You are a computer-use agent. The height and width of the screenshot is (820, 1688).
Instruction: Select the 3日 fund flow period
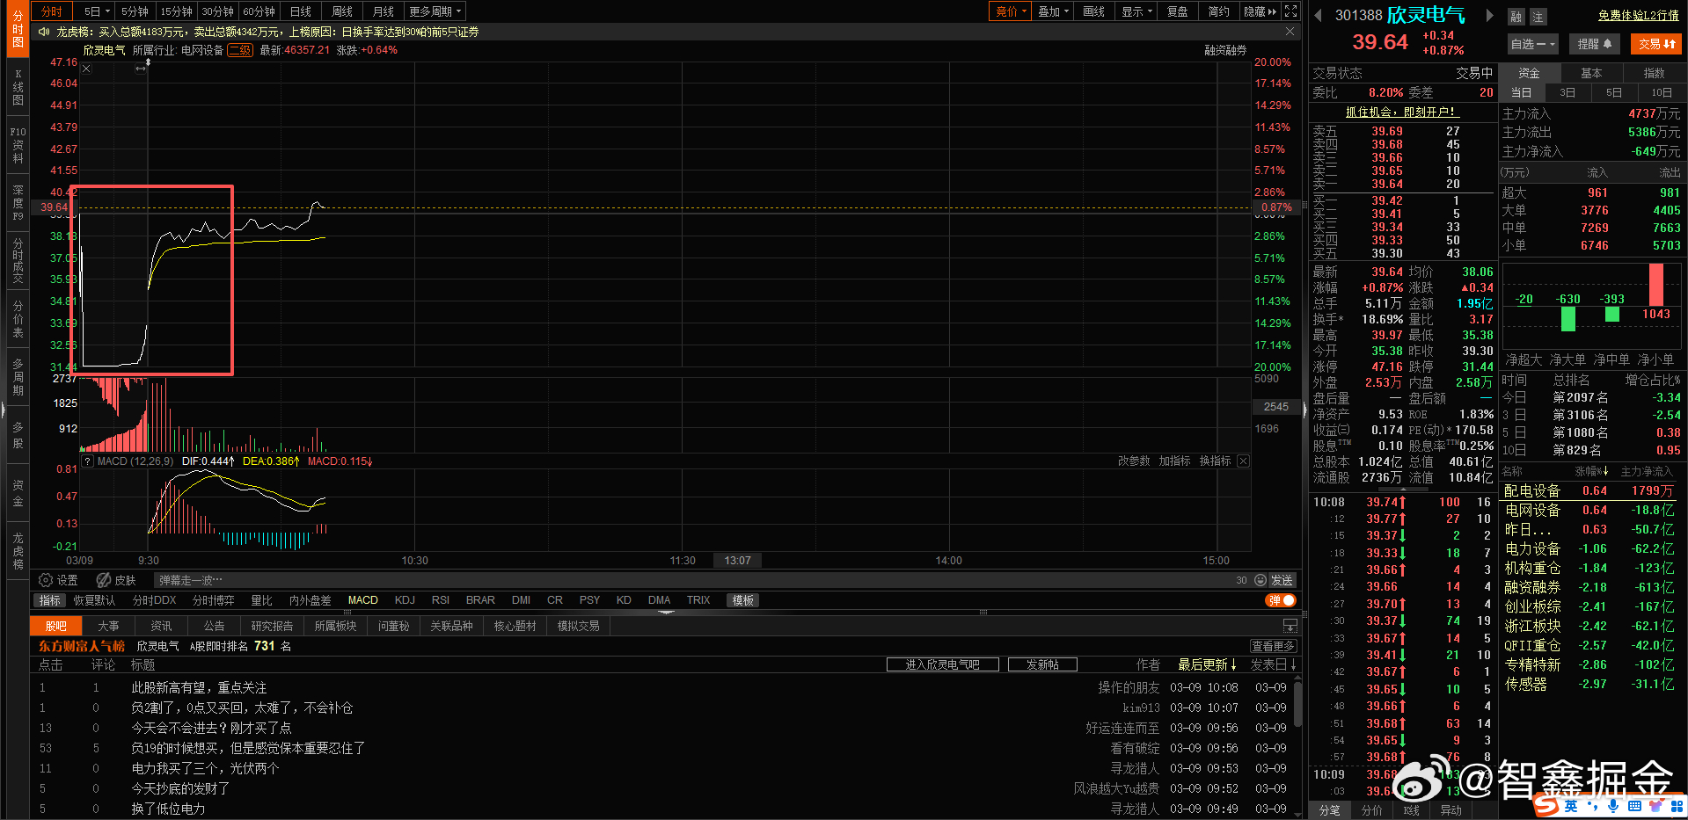point(1567,92)
